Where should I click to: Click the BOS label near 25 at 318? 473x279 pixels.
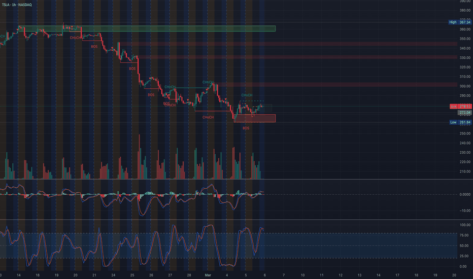[x=132, y=69]
